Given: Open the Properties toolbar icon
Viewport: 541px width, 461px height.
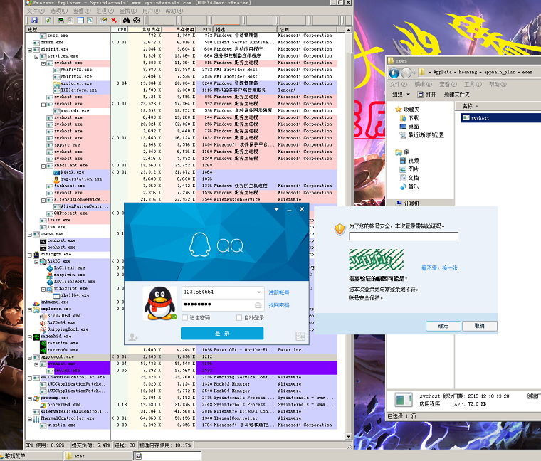Looking at the screenshot, I should point(103,21).
